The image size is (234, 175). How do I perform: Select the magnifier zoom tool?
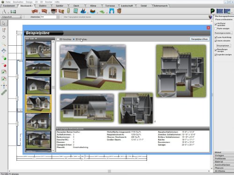(4, 44)
